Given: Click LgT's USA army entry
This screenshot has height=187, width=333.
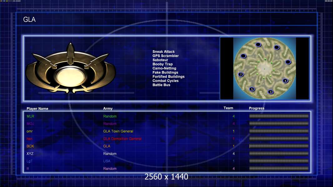Looking at the screenshot, I should [x=107, y=161].
